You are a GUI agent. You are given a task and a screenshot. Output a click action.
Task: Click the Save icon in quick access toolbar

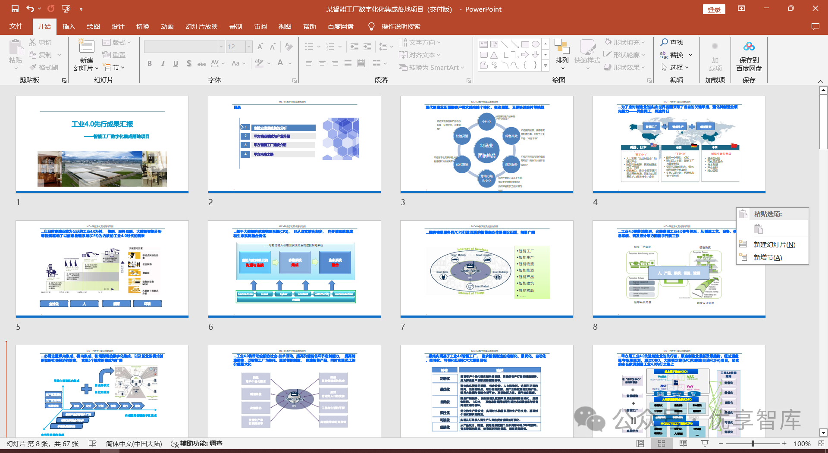(x=15, y=9)
